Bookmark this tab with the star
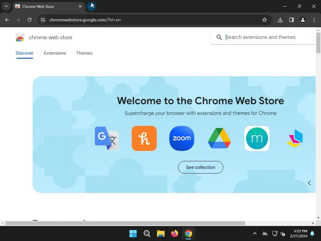Image resolution: width=321 pixels, height=241 pixels. pyautogui.click(x=265, y=20)
